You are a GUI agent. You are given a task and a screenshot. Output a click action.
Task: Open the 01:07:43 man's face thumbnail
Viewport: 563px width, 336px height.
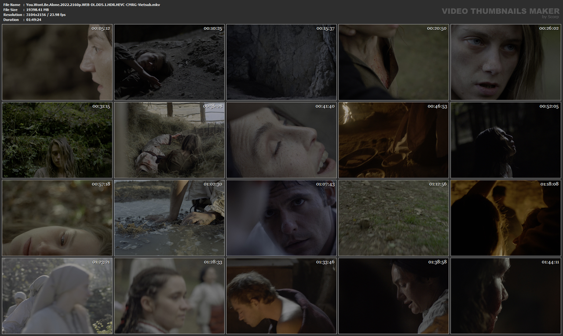281,218
